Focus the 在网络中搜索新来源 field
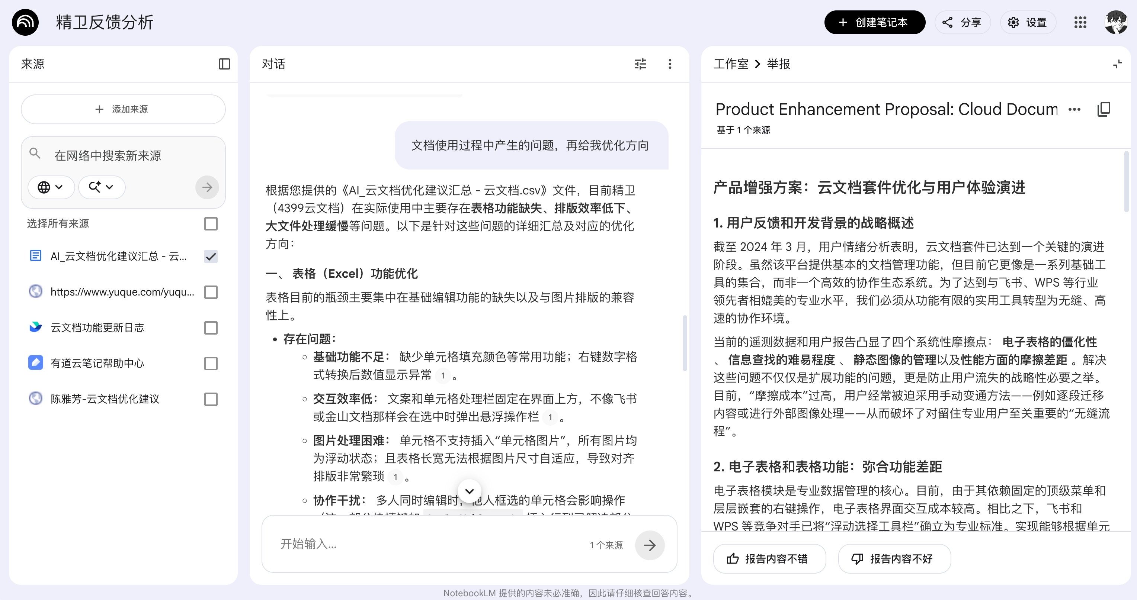The image size is (1137, 600). (x=124, y=155)
